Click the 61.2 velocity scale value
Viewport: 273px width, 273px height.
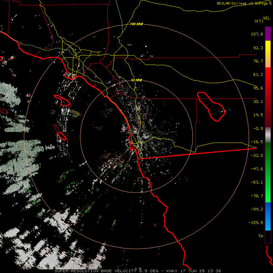258,75
